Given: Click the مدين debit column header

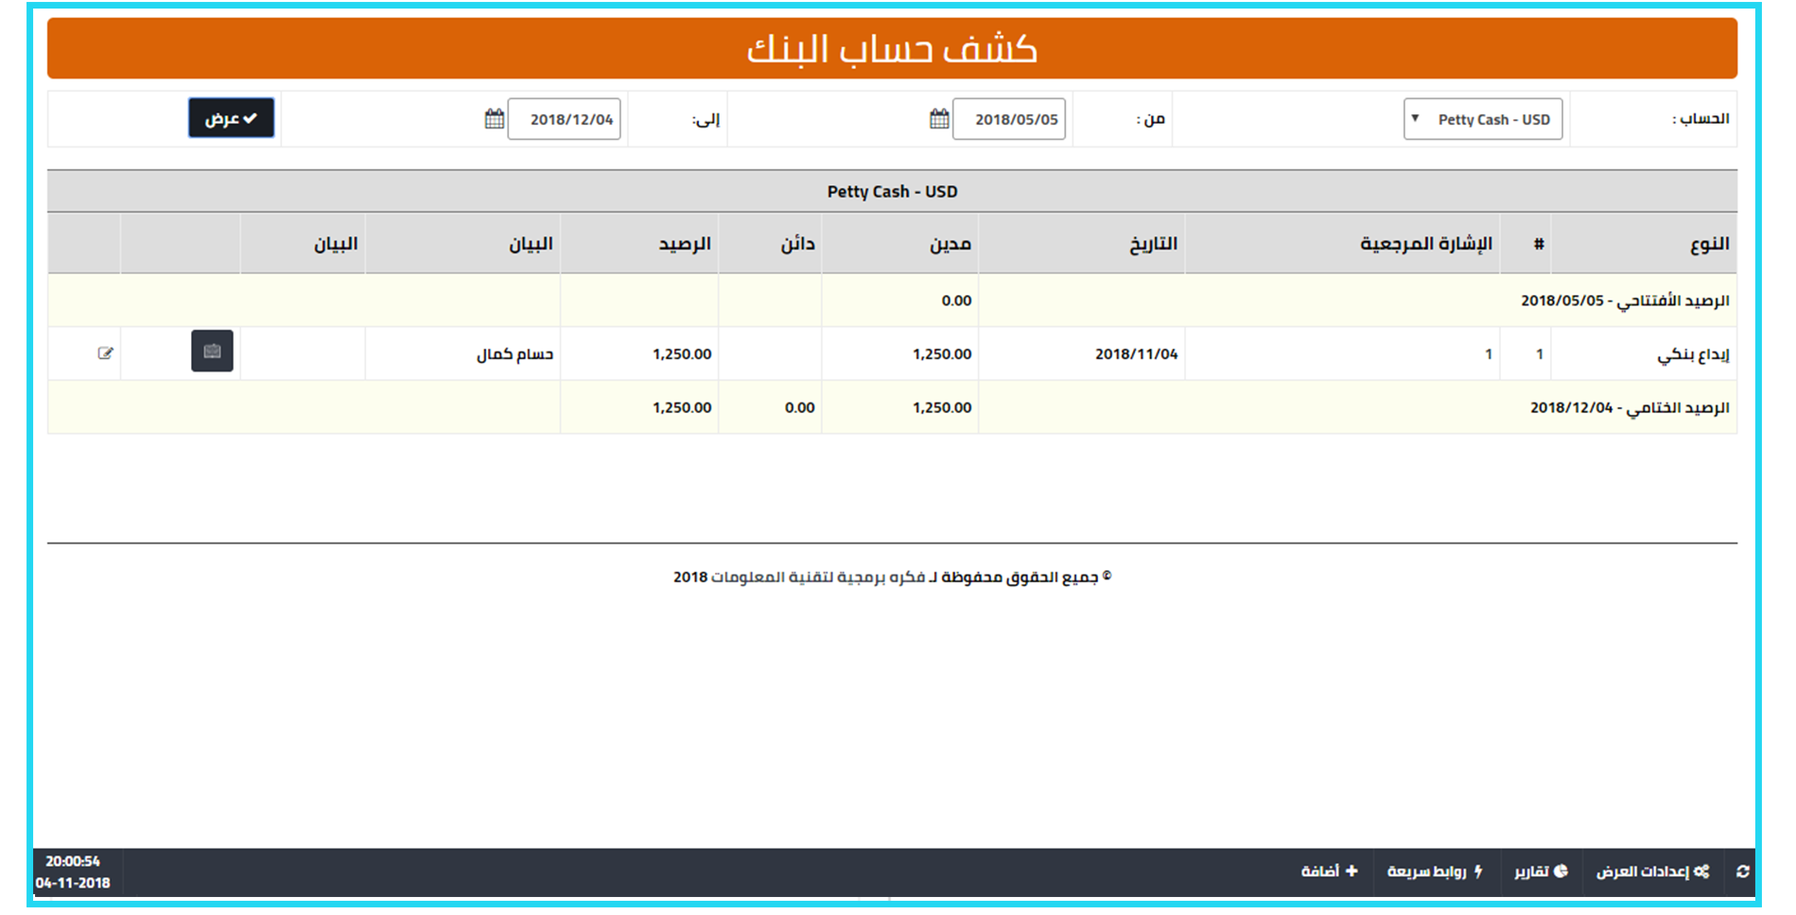Looking at the screenshot, I should (950, 244).
